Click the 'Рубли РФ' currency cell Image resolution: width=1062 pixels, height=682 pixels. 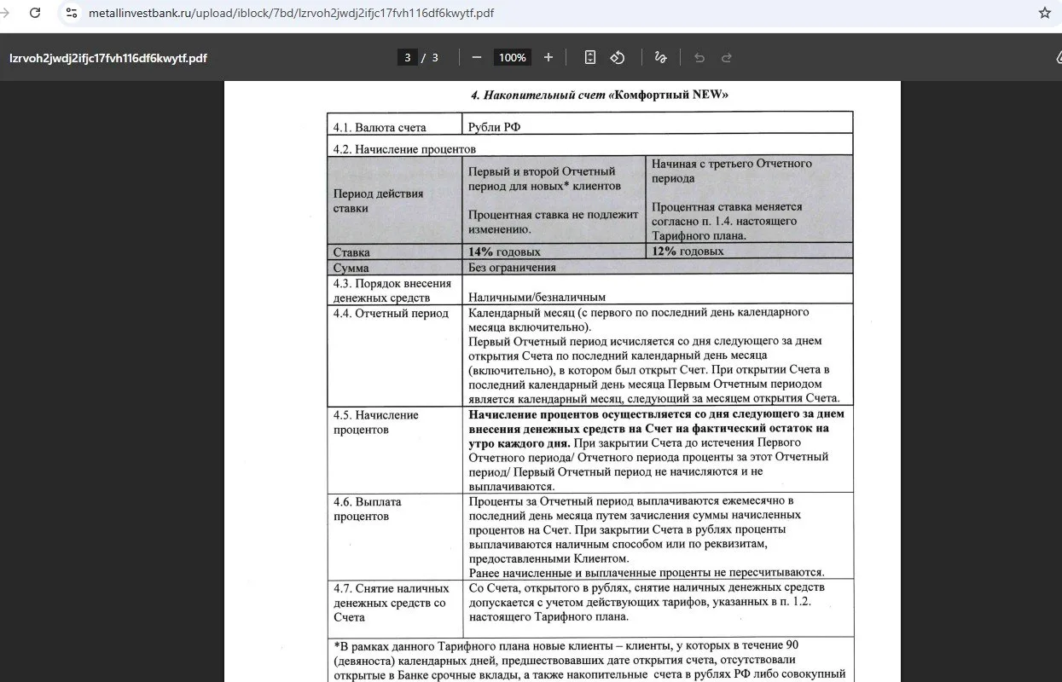pyautogui.click(x=657, y=127)
